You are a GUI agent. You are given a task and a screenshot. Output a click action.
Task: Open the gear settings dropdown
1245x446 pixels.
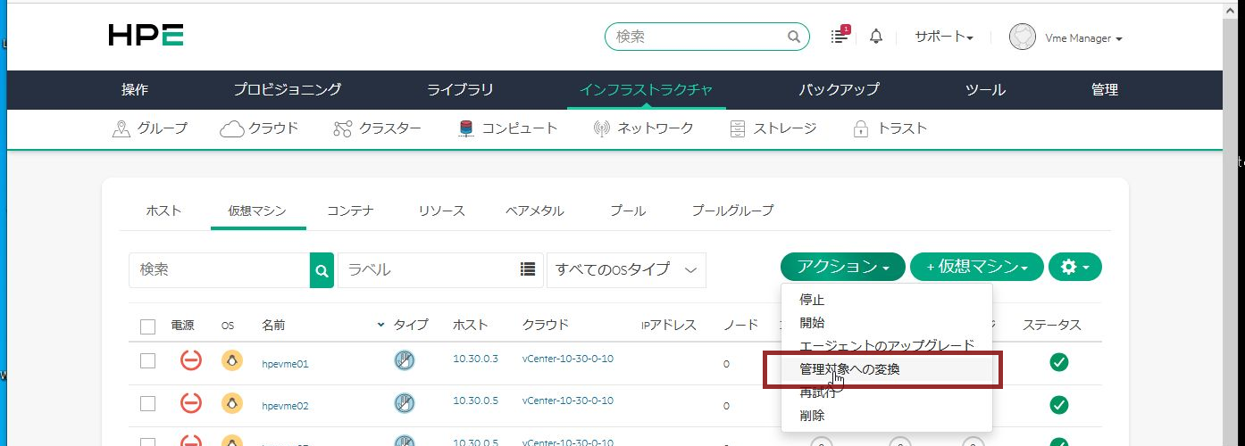click(x=1074, y=267)
